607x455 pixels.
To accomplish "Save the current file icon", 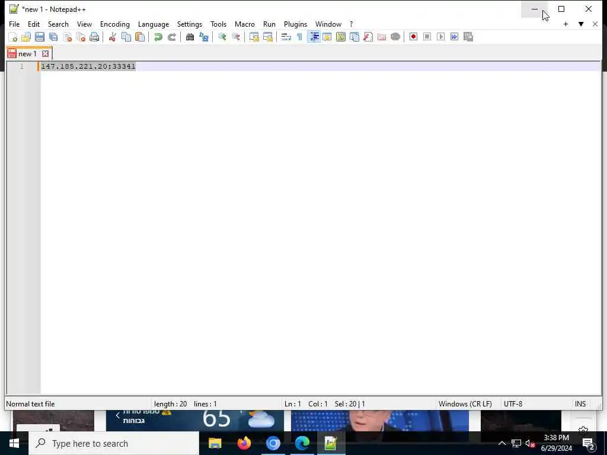I will [40, 37].
